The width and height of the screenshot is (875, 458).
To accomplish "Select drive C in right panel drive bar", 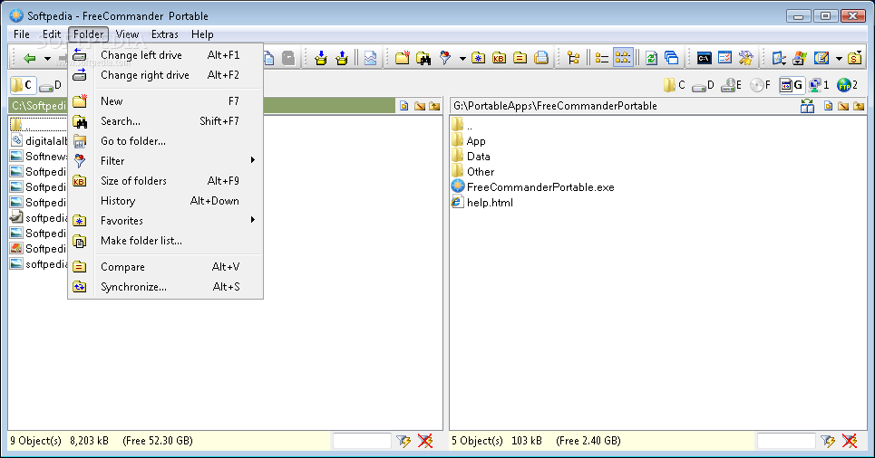I will click(675, 85).
